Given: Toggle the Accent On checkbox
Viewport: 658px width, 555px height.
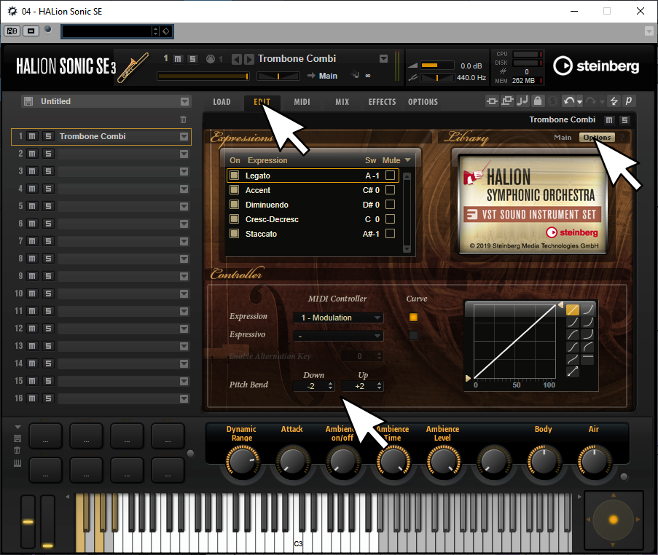Looking at the screenshot, I should (x=234, y=190).
